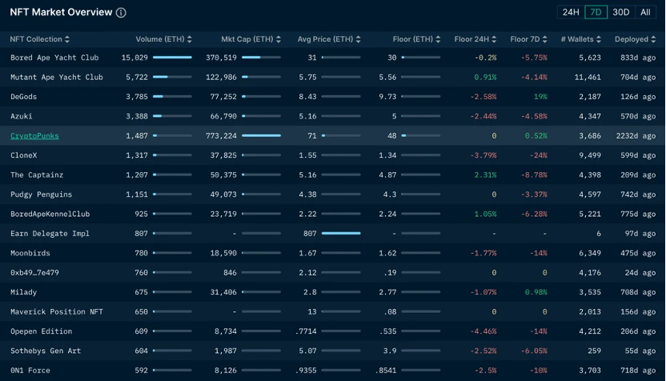The width and height of the screenshot is (666, 381).
Task: Sort by # Wallets arrows icon
Action: [x=599, y=39]
